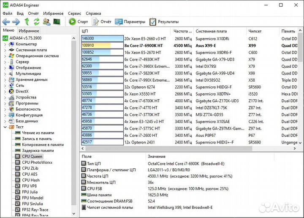The height and width of the screenshot is (218, 304).
Task: Select AIDA64 v5.75.3900 root node
Action: click(x=25, y=38)
